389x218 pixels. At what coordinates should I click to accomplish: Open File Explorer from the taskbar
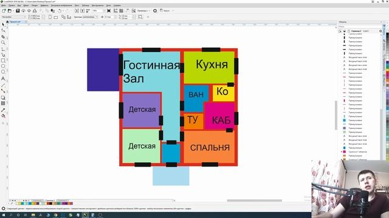click(33, 215)
